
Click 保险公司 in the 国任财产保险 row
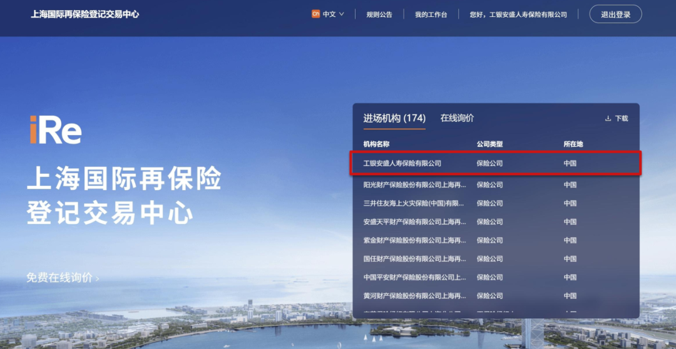tap(489, 259)
